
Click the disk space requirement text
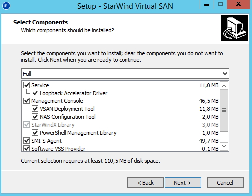(91, 161)
